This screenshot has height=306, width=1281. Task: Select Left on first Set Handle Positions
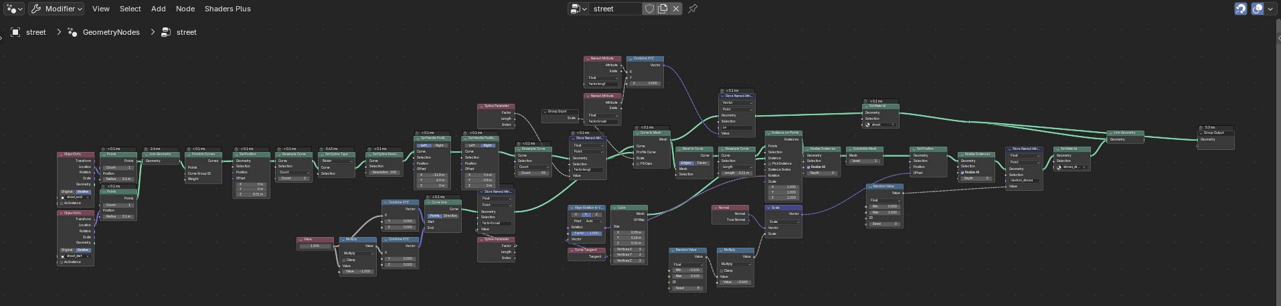tap(424, 145)
